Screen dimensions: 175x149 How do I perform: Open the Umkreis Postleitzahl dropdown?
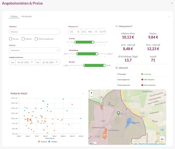[x=34, y=50]
